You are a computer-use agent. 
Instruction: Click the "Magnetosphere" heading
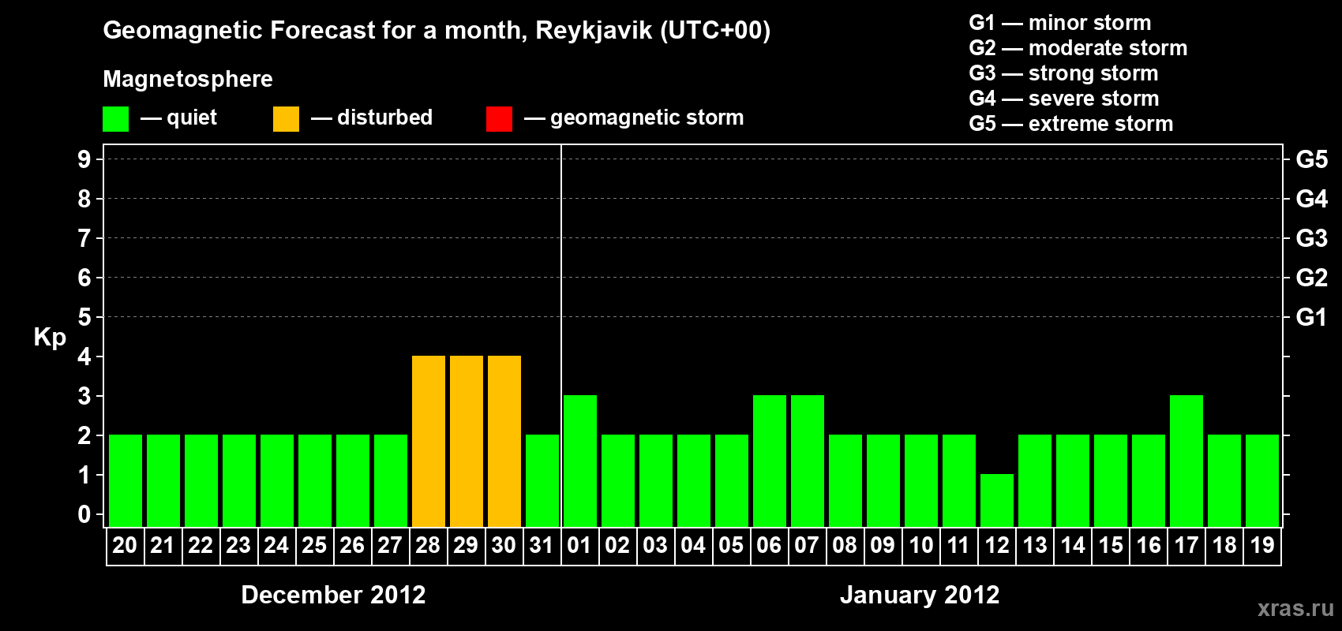(x=188, y=80)
